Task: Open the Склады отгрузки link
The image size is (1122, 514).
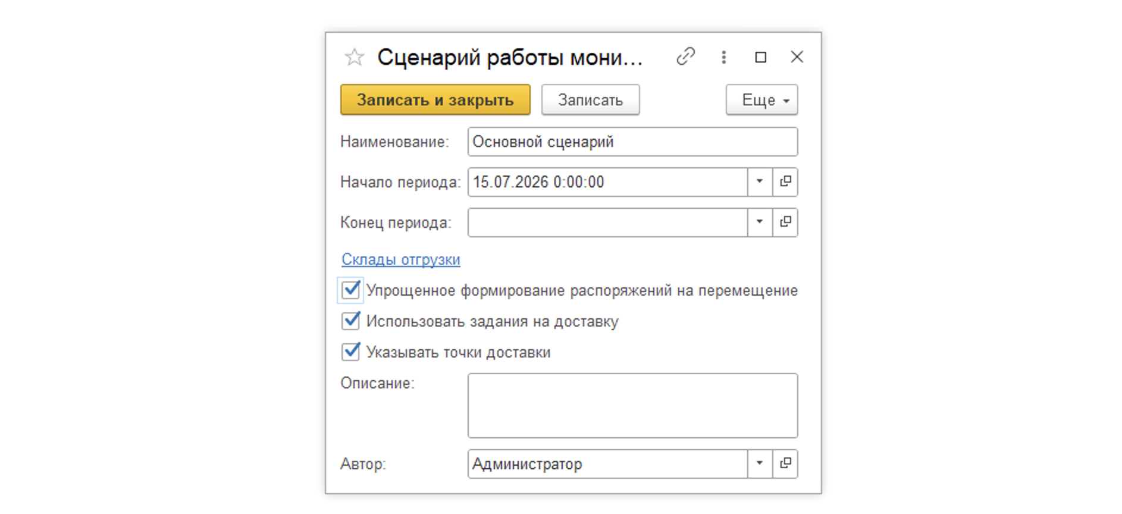Action: (400, 259)
